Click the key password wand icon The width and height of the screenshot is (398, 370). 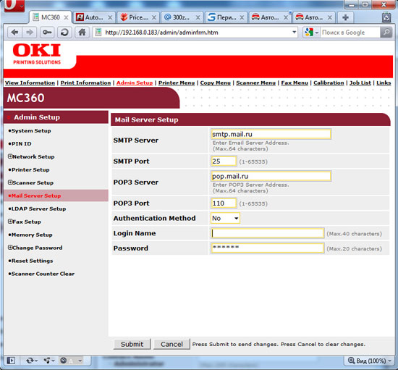pyautogui.click(x=47, y=33)
